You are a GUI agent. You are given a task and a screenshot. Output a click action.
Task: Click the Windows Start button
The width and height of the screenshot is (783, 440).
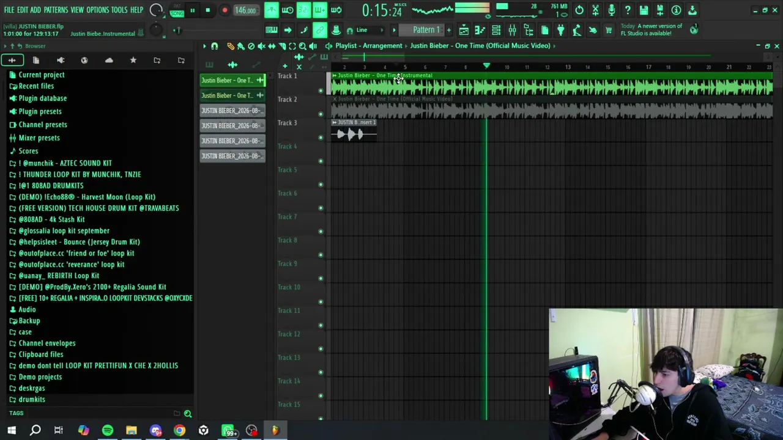[12, 431]
